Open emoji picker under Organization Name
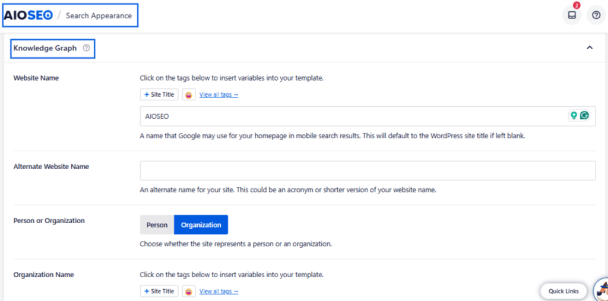 pyautogui.click(x=189, y=291)
